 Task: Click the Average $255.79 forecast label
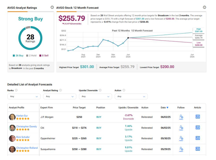point(199,37)
